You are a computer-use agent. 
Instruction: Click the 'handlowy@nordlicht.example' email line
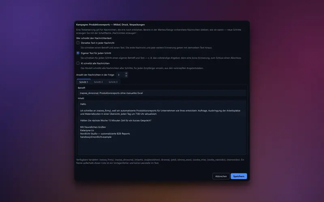pos(96,137)
